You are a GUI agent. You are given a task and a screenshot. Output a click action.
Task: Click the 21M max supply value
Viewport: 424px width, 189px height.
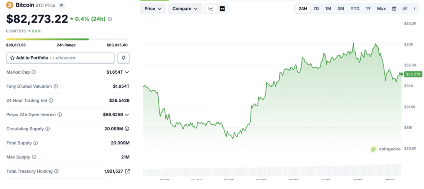(125, 157)
